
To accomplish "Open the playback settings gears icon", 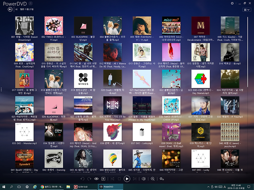I will 162,179.
